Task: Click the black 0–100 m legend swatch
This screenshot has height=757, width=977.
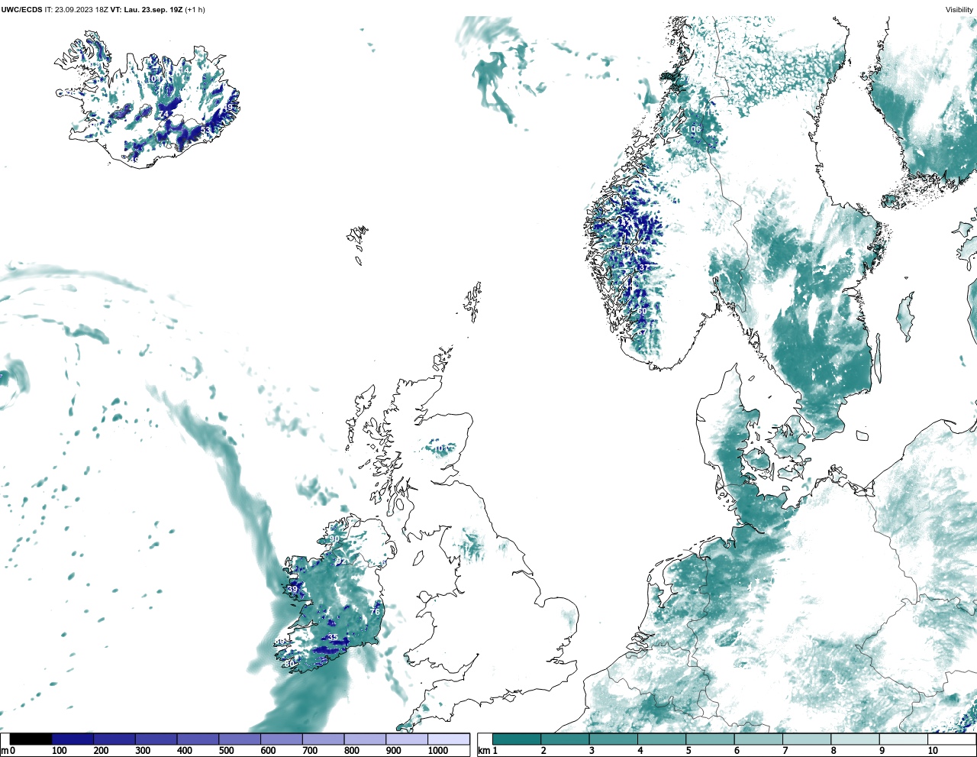Action: (x=31, y=739)
